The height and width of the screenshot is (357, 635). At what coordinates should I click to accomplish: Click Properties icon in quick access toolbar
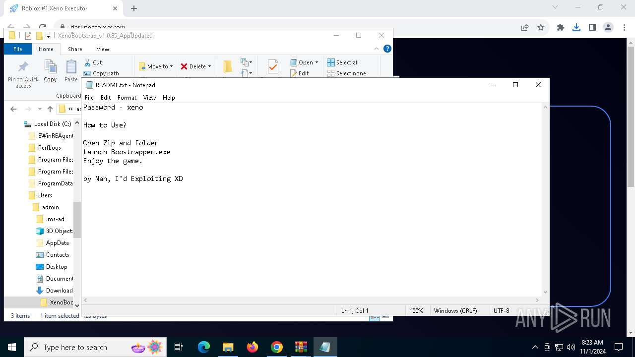pyautogui.click(x=28, y=36)
